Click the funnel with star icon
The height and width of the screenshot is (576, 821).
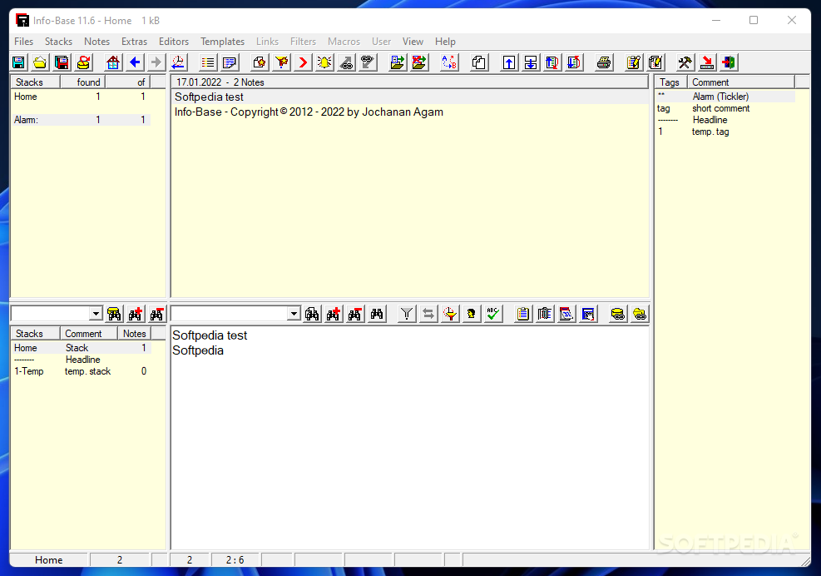click(281, 63)
